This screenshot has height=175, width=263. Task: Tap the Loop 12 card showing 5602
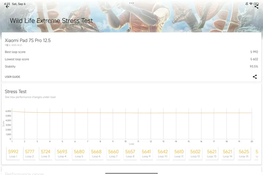tap(195, 153)
